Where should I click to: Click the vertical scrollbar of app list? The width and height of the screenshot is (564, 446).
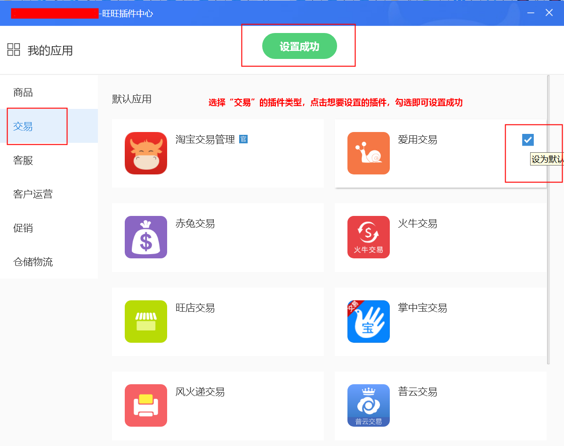click(x=548, y=219)
